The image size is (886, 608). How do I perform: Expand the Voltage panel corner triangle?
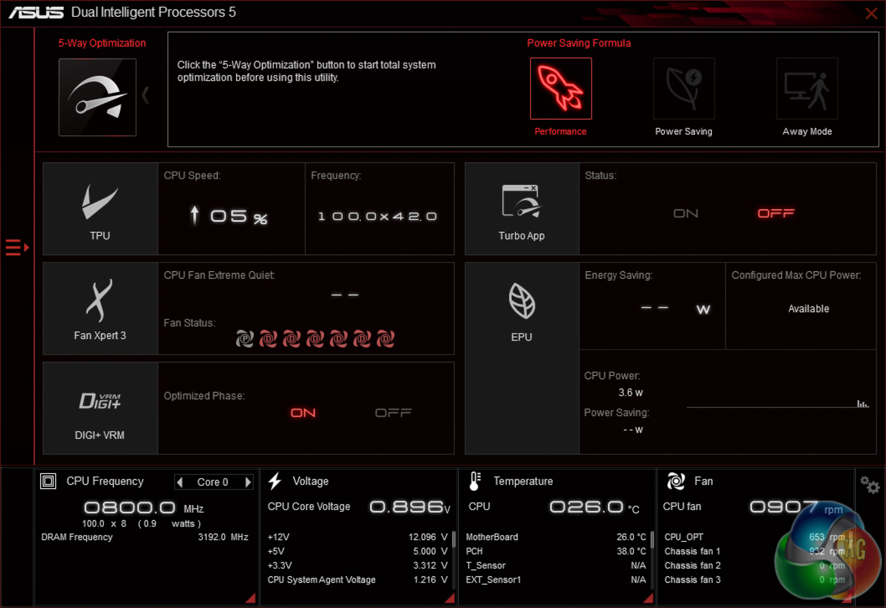tap(449, 598)
